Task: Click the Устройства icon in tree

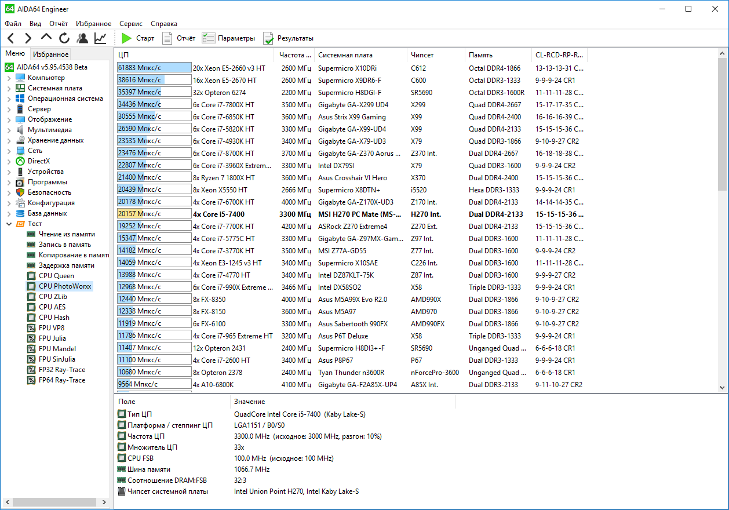Action: [x=20, y=172]
